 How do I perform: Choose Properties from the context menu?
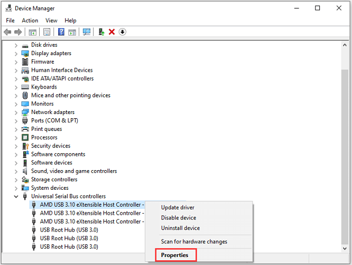(174, 255)
